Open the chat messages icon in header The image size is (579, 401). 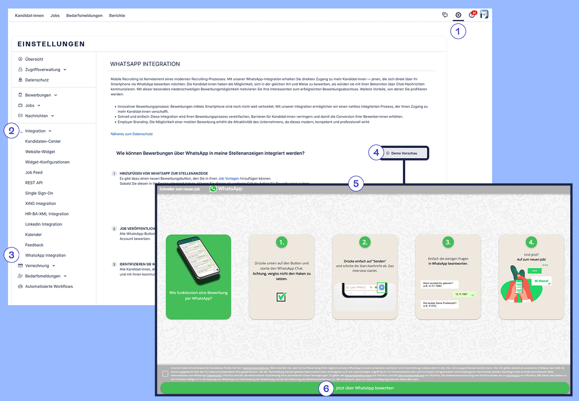(x=445, y=15)
